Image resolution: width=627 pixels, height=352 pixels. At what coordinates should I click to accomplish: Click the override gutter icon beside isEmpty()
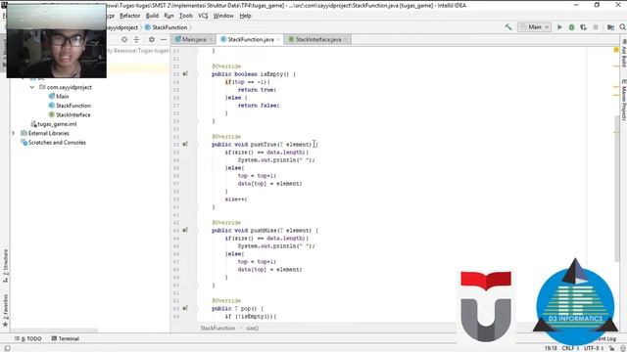click(x=185, y=74)
